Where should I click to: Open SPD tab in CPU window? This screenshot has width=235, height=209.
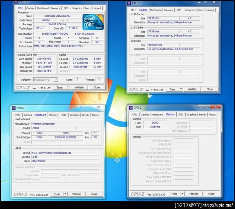tap(66, 8)
